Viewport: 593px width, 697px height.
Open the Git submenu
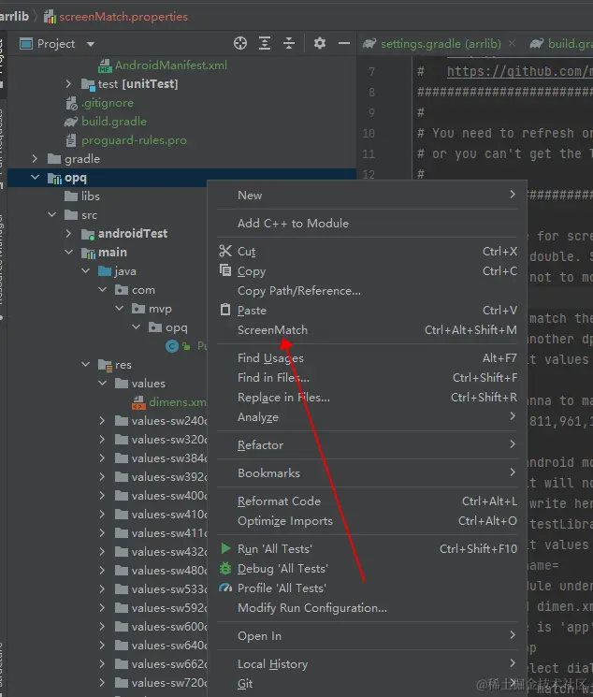pos(368,683)
